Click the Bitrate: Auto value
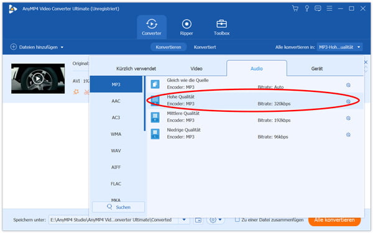The width and height of the screenshot is (373, 233). (x=270, y=87)
